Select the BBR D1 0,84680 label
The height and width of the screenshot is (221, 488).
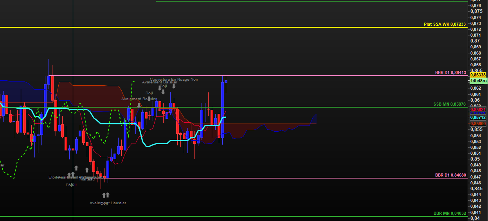click(450, 175)
